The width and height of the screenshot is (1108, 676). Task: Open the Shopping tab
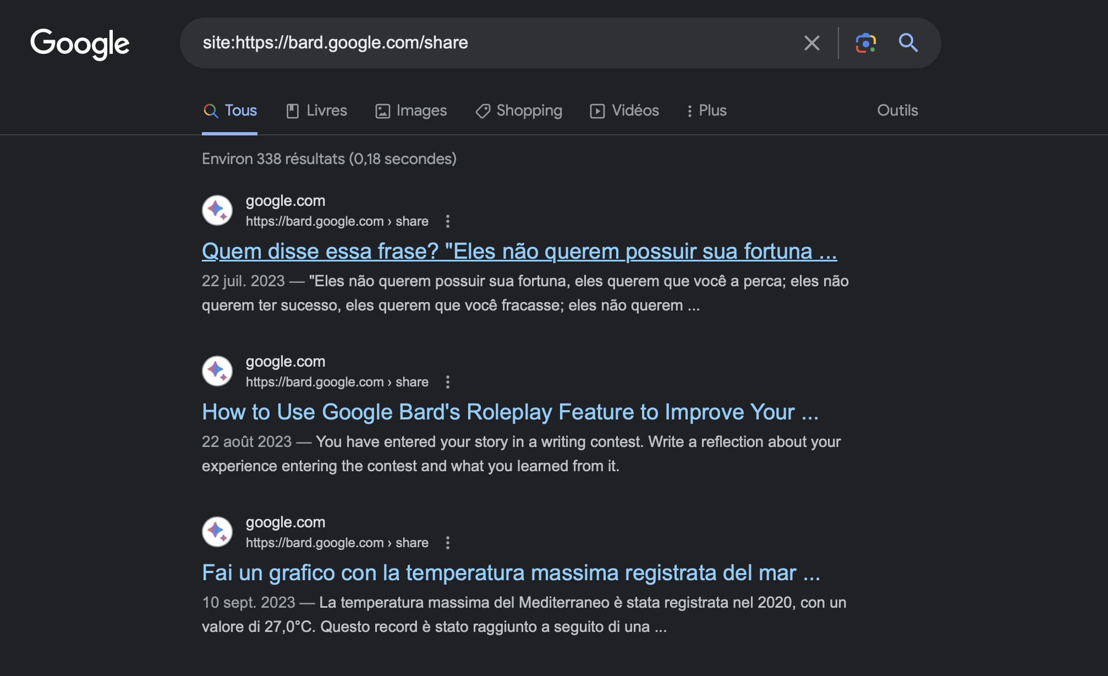coord(519,111)
